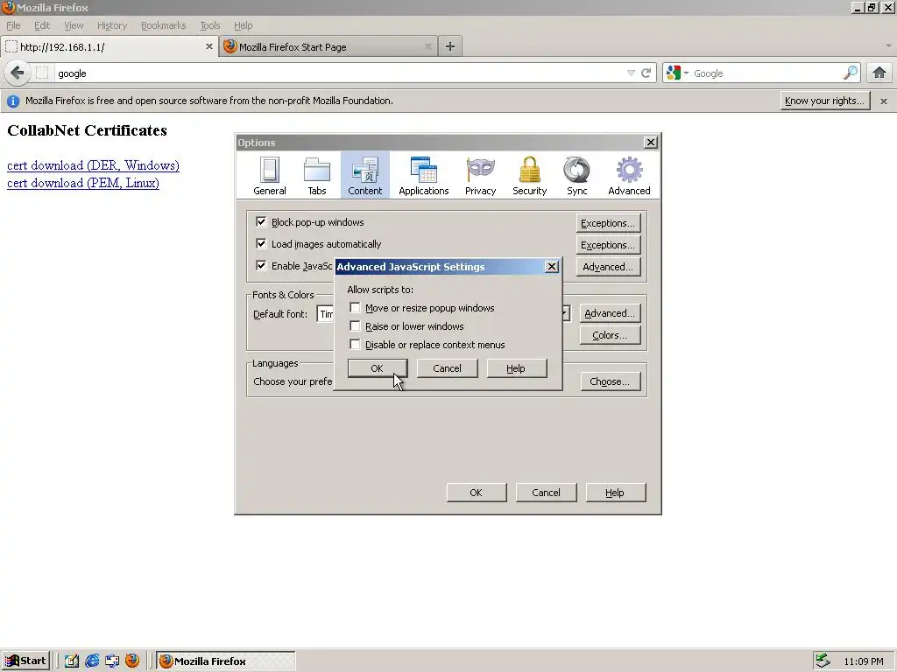This screenshot has height=672, width=897.
Task: Click the search magnifier icon
Action: (x=851, y=73)
